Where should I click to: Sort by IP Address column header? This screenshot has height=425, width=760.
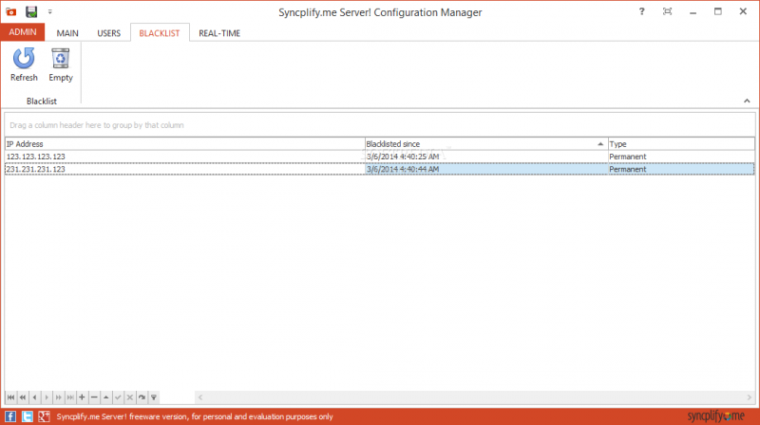click(184, 144)
